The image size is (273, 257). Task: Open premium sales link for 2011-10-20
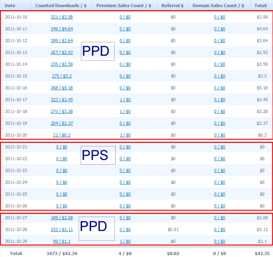pos(125,135)
